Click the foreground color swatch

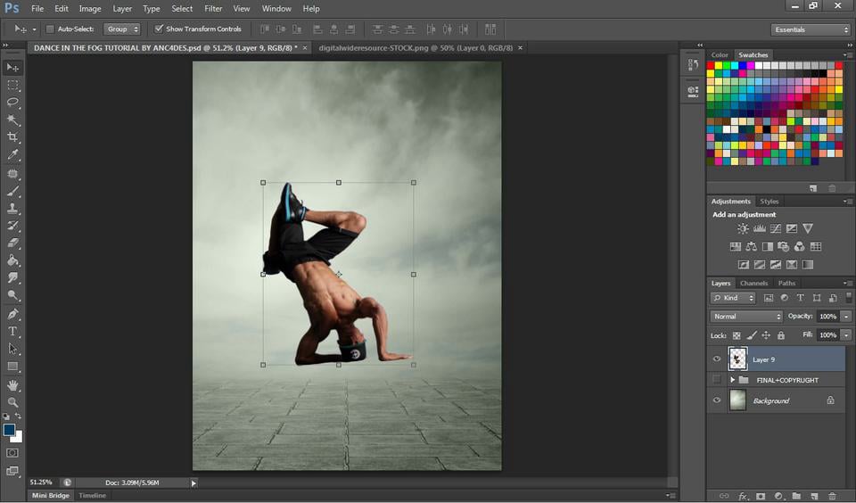[x=9, y=430]
